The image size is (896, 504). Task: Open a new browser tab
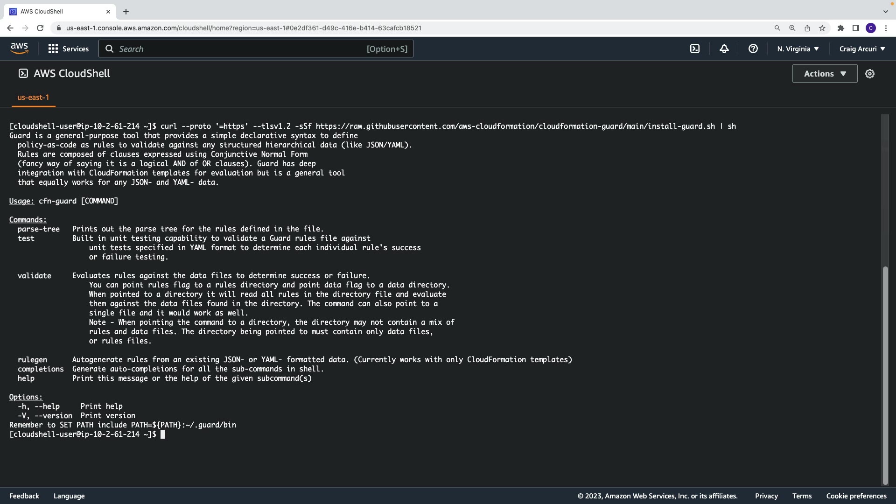pyautogui.click(x=126, y=12)
